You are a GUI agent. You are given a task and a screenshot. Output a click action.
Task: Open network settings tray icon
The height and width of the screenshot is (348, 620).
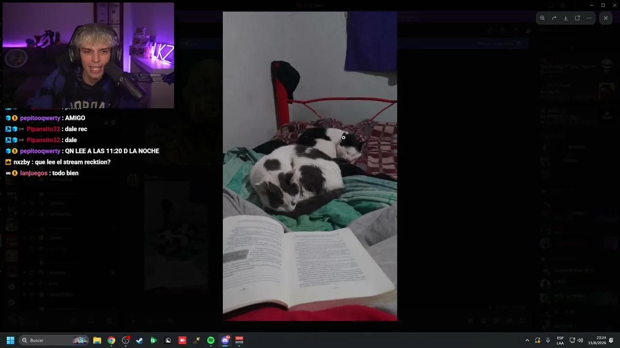click(x=572, y=340)
